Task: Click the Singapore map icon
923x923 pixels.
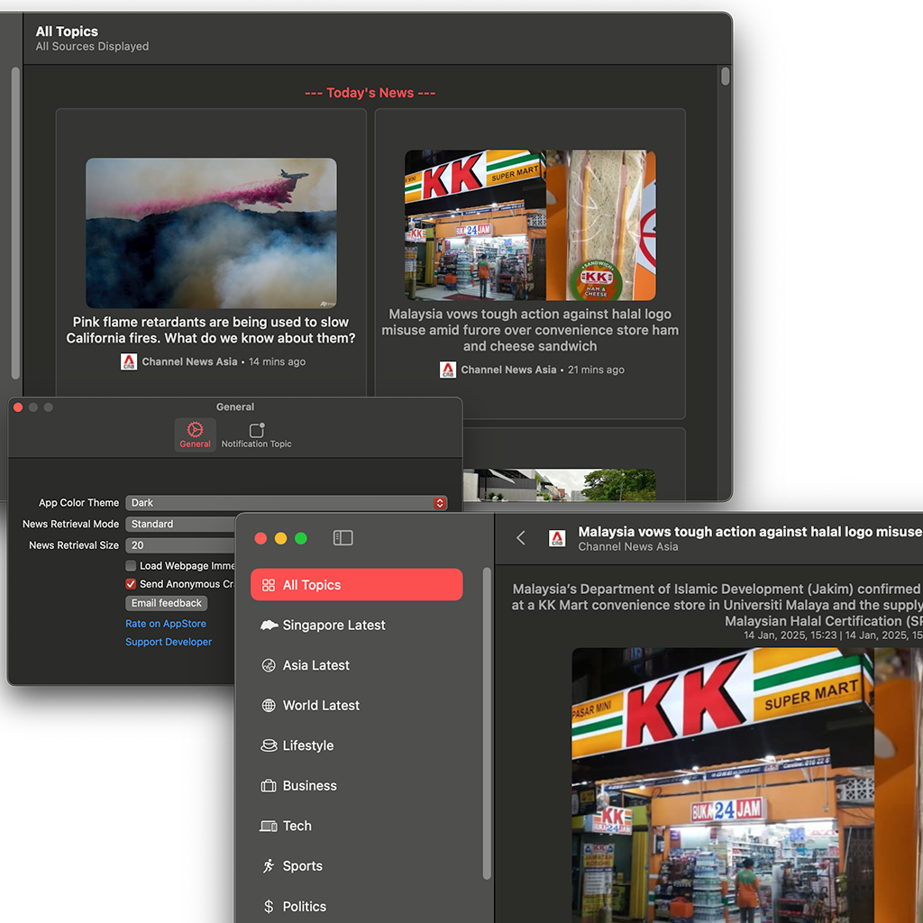Action: [x=269, y=626]
